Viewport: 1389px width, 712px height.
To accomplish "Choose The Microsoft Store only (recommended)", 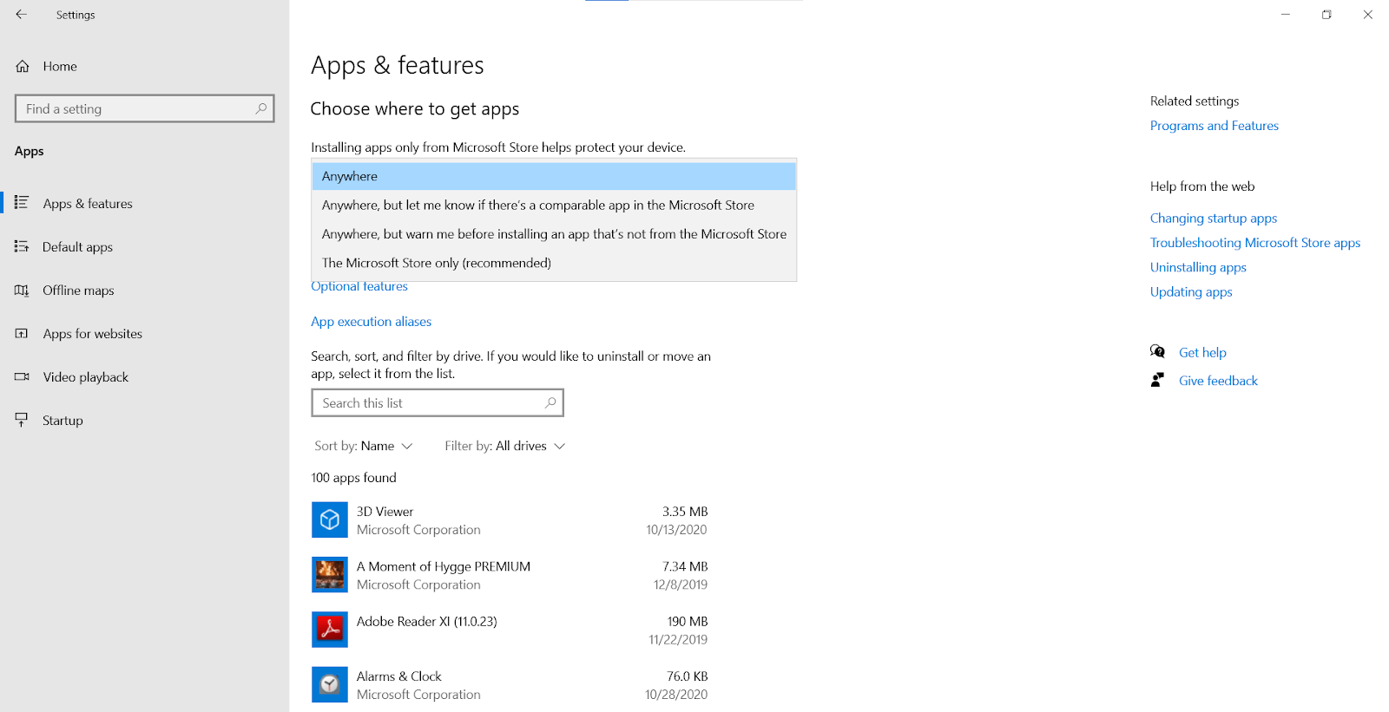I will click(554, 263).
